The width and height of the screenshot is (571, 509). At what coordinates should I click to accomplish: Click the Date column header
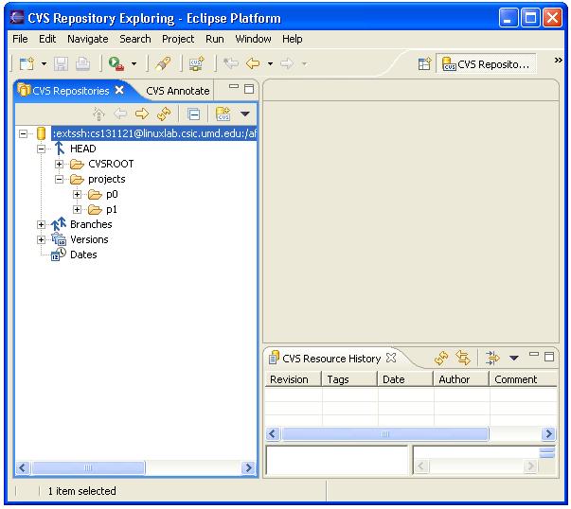click(405, 379)
